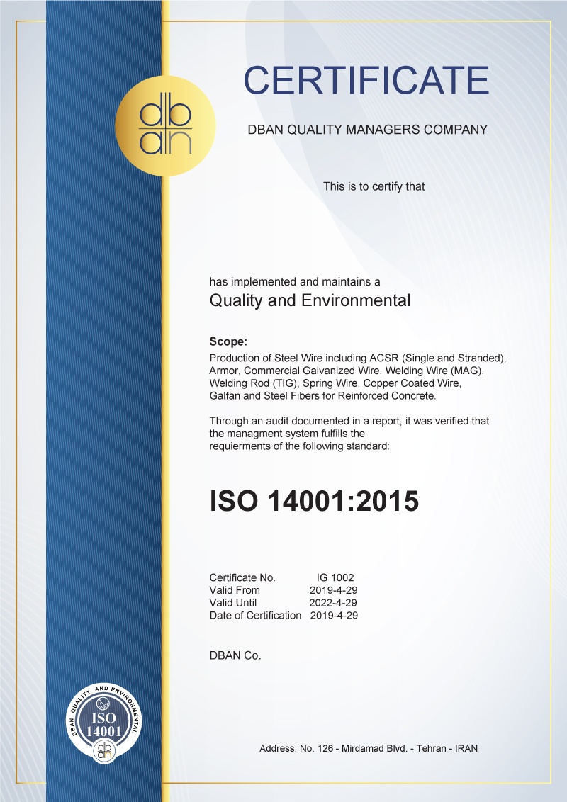Screen dimensions: 567x802
Task: Click 'requierments of the following standard:' line
Action: pos(299,446)
